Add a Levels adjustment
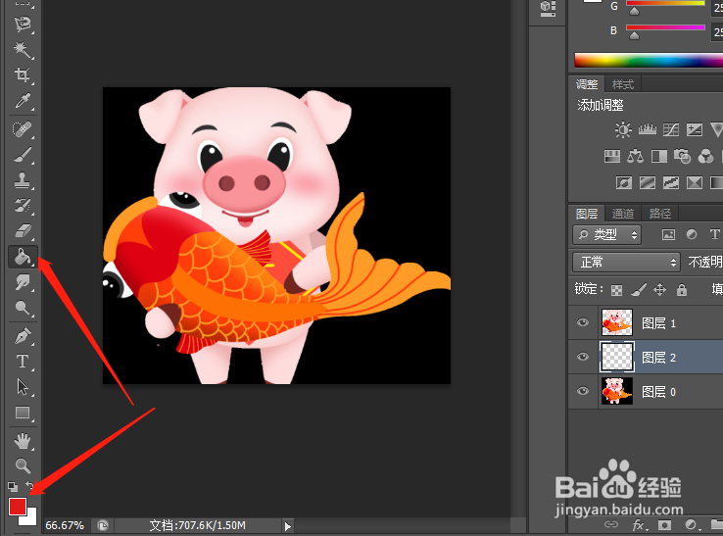 [x=647, y=129]
